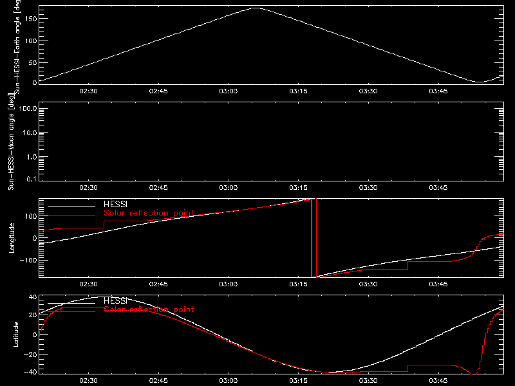Viewport: 515px width, 386px height.
Task: Click 02:30 time label under Longitude plot
Action: coord(88,284)
